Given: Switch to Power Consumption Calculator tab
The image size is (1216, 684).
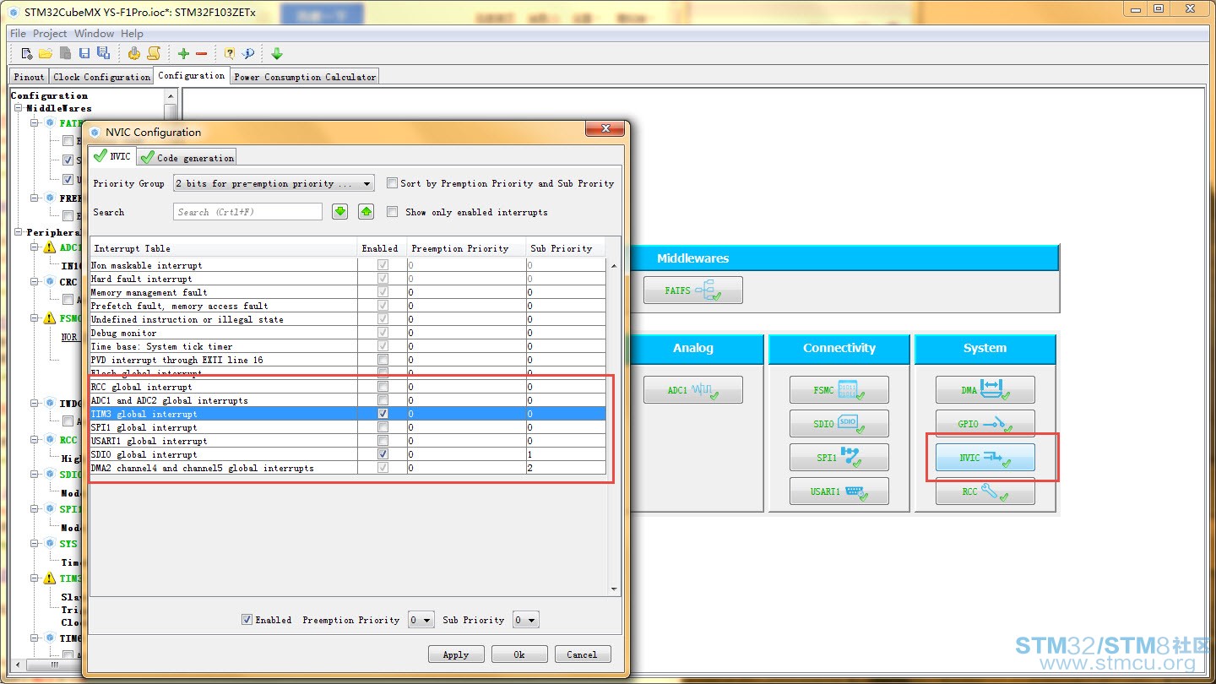Looking at the screenshot, I should coord(305,77).
